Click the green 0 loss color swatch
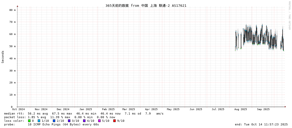This screenshot has width=292, height=128. click(29, 121)
